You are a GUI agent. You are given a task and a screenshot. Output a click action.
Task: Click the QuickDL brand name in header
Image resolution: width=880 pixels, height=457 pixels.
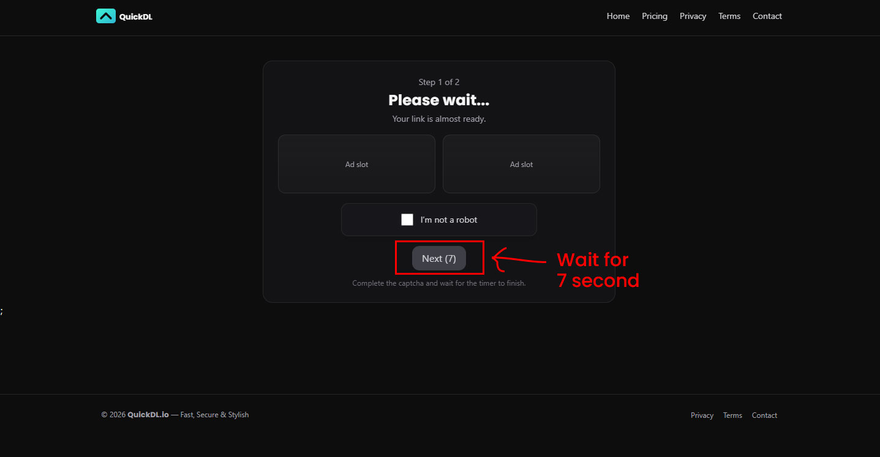135,17
